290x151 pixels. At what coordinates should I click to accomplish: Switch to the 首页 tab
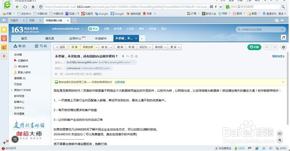coord(24,38)
